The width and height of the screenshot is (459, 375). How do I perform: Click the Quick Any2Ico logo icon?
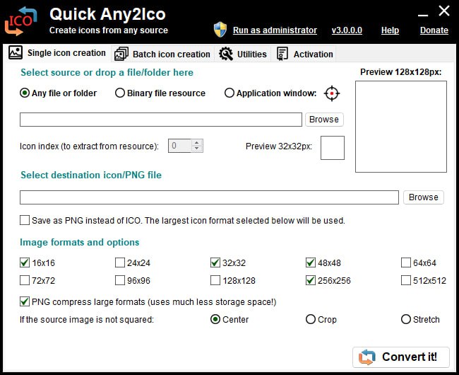(20, 20)
